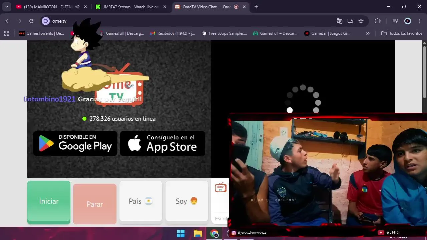Screen dimensions: 427x240
Task: Open the GamesFull bookmark
Action: tap(275, 33)
